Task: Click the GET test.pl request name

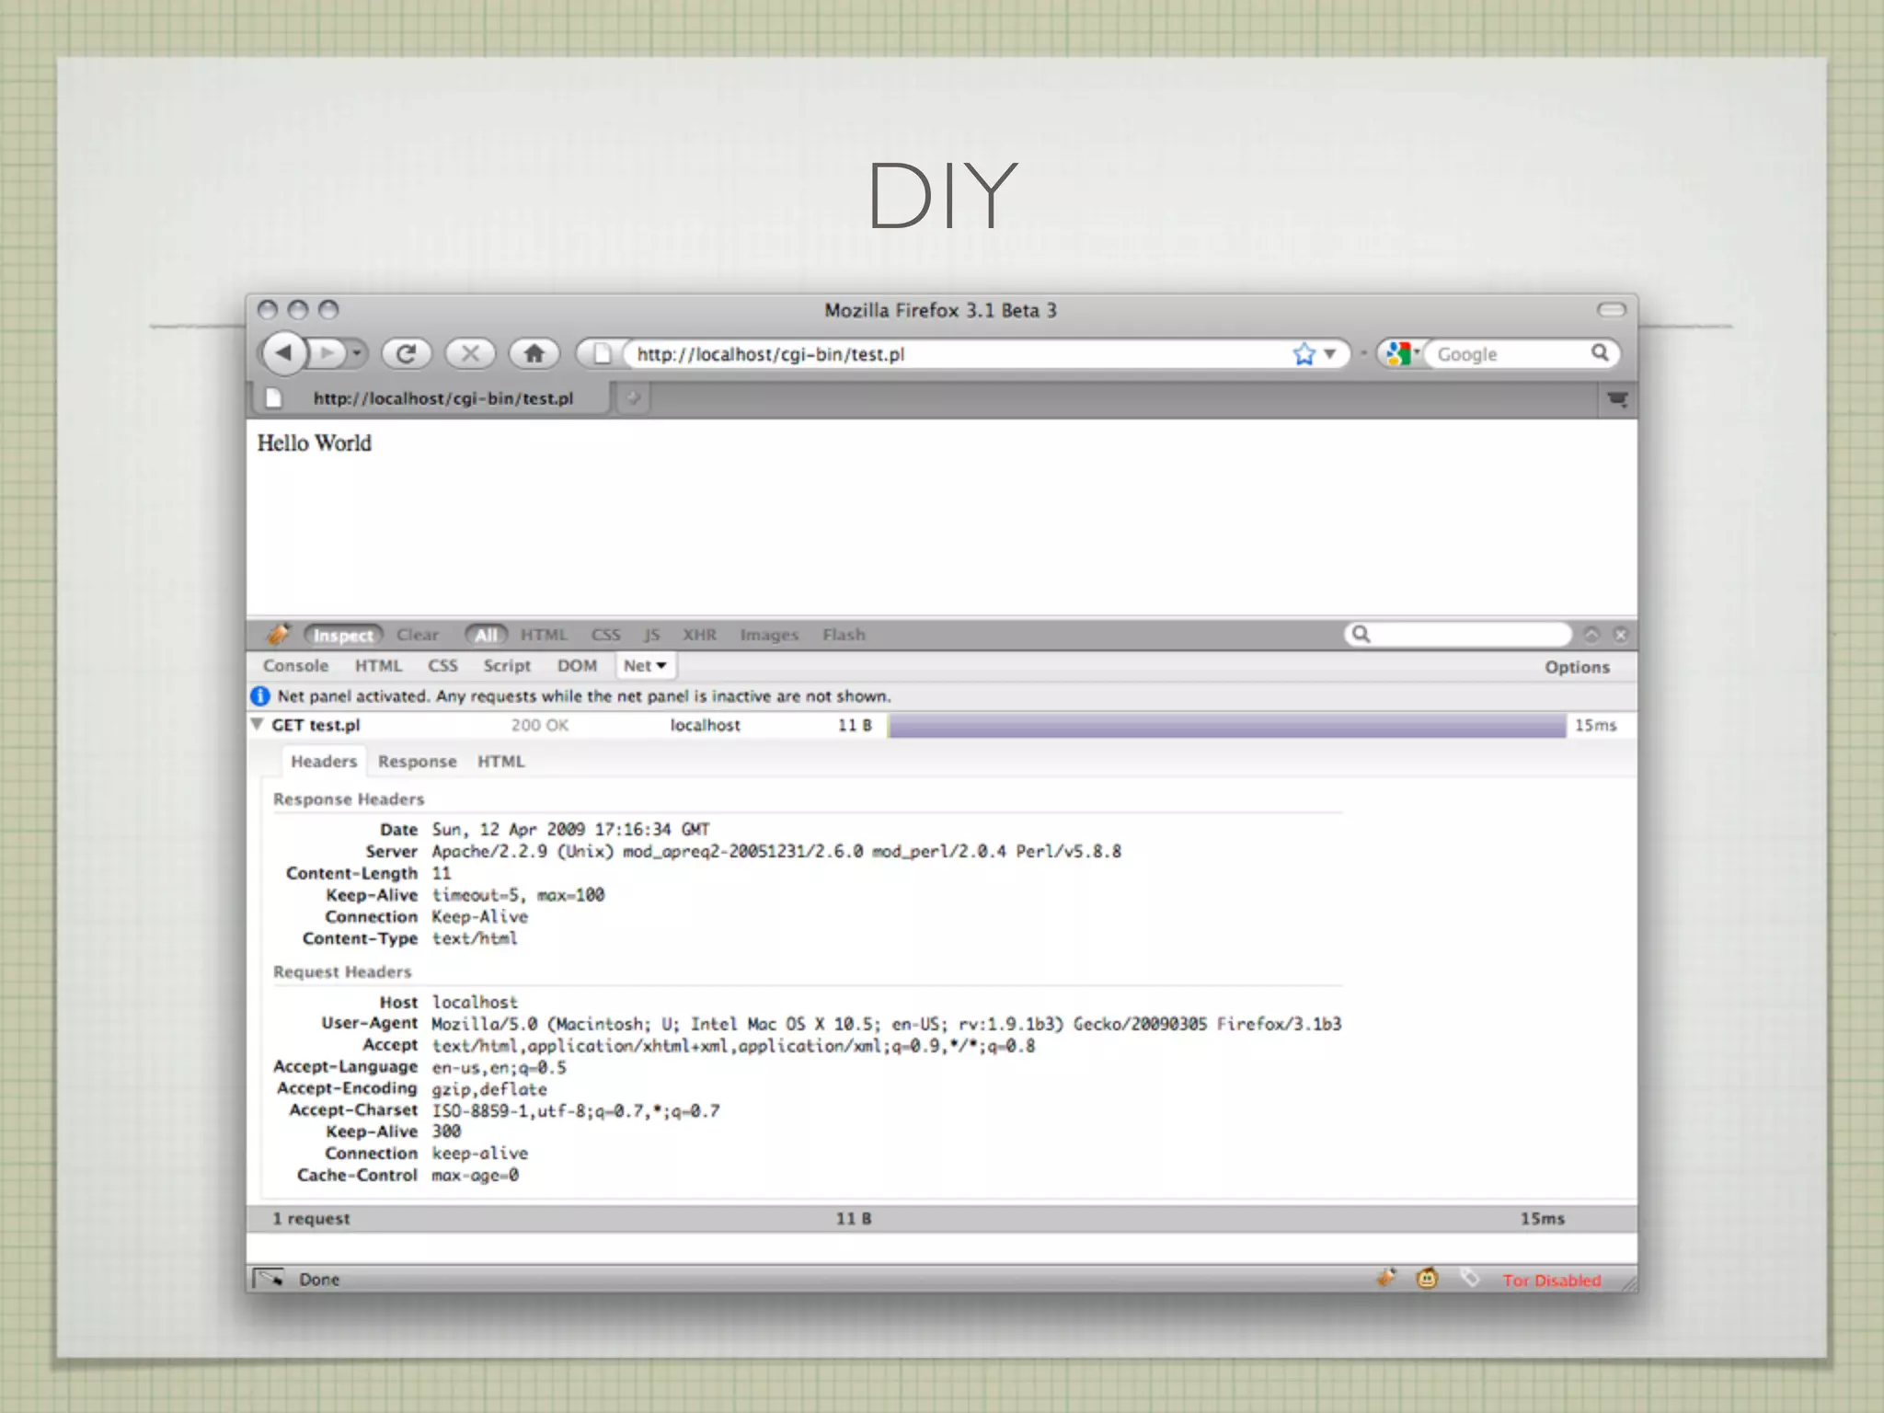Action: click(x=316, y=725)
